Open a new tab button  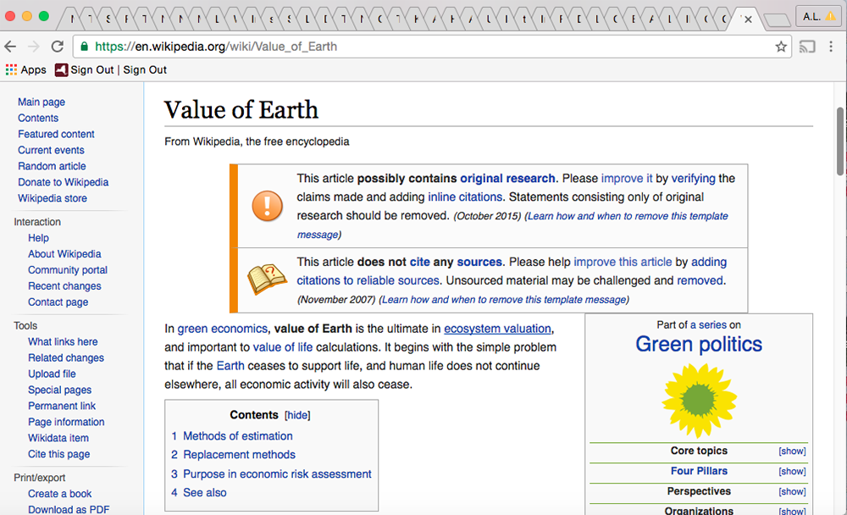(777, 20)
